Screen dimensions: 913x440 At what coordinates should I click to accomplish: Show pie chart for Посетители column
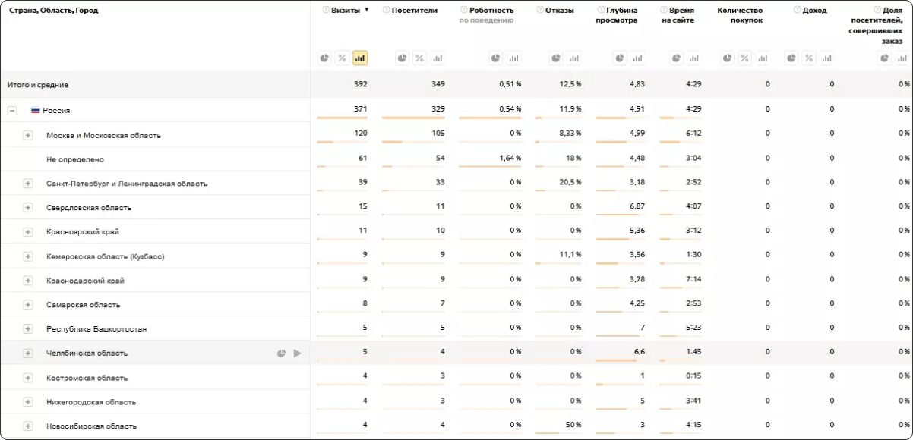pyautogui.click(x=402, y=58)
